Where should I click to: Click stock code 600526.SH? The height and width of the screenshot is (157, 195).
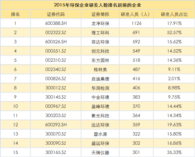pos(56,42)
